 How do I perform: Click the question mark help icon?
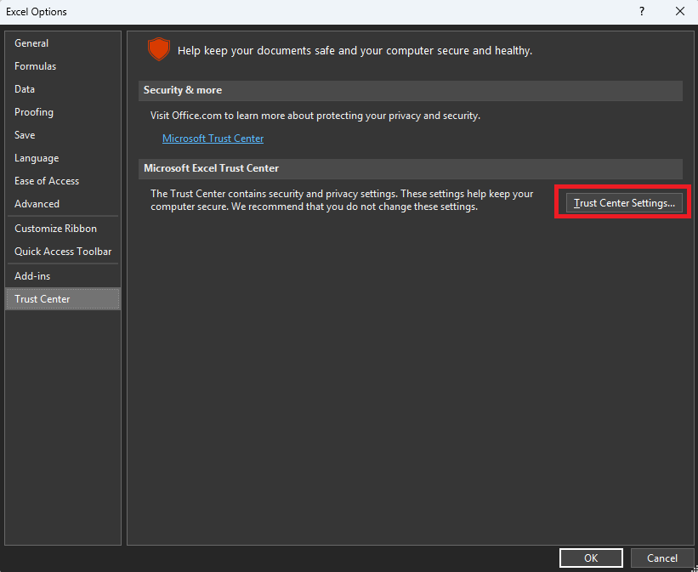tap(641, 11)
